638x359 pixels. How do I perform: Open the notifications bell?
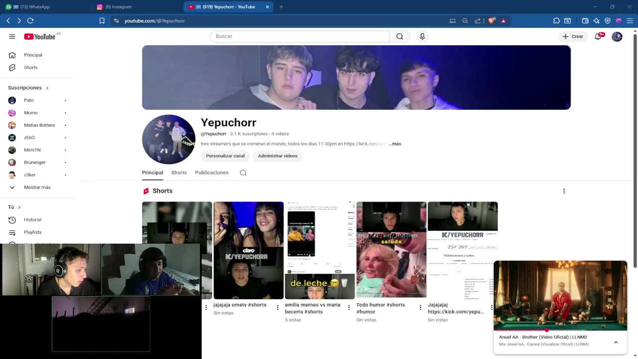(x=598, y=36)
